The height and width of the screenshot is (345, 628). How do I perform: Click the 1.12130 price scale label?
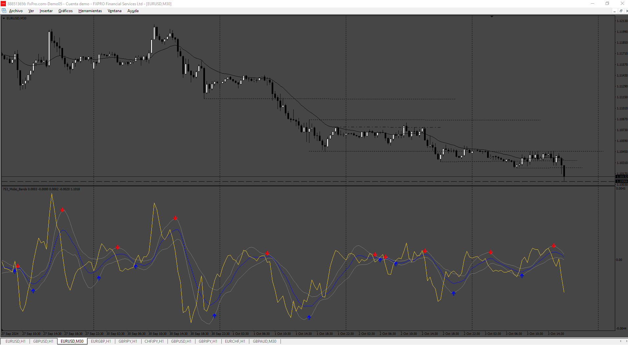(x=622, y=21)
